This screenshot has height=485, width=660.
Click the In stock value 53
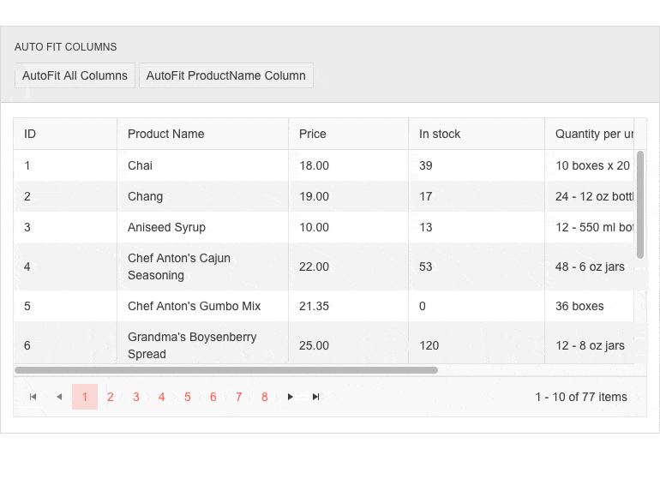point(477,266)
